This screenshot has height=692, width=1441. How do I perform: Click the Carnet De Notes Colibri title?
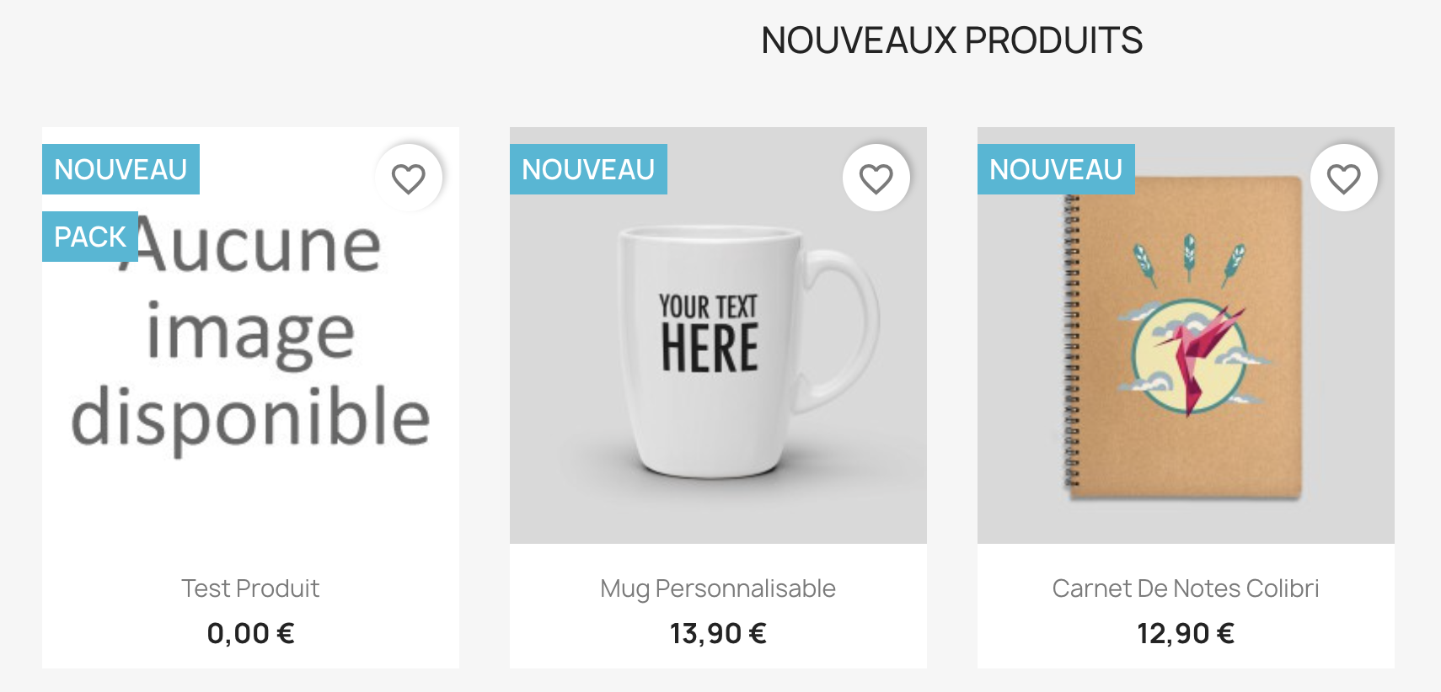coord(1185,588)
